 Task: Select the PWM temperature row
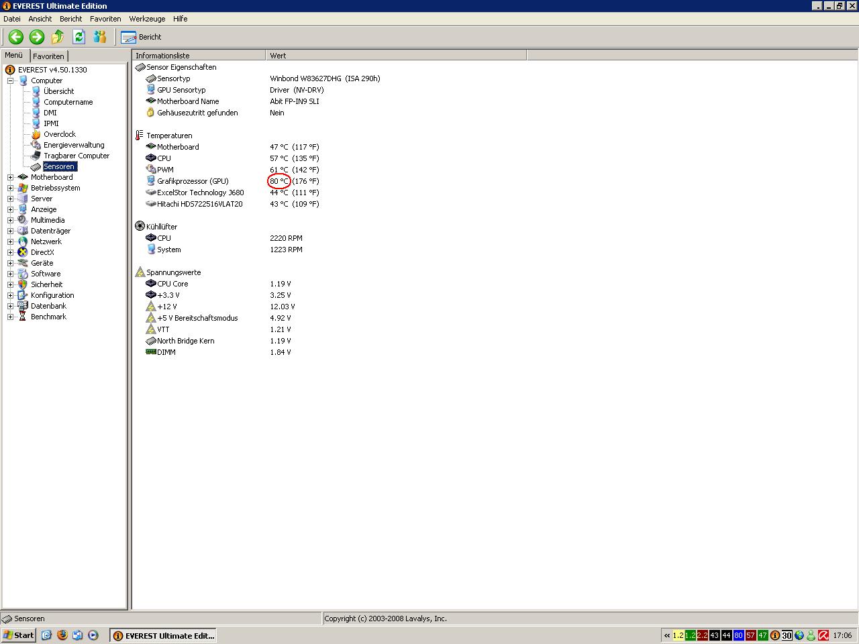(232, 170)
